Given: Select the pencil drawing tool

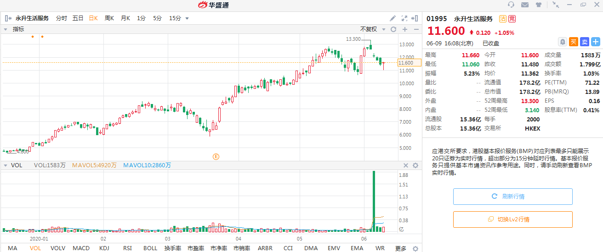Looking at the screenshot, I should [x=393, y=18].
